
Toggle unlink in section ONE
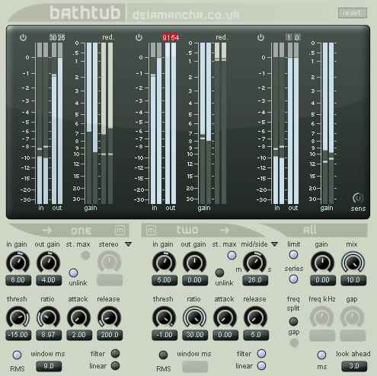click(73, 273)
